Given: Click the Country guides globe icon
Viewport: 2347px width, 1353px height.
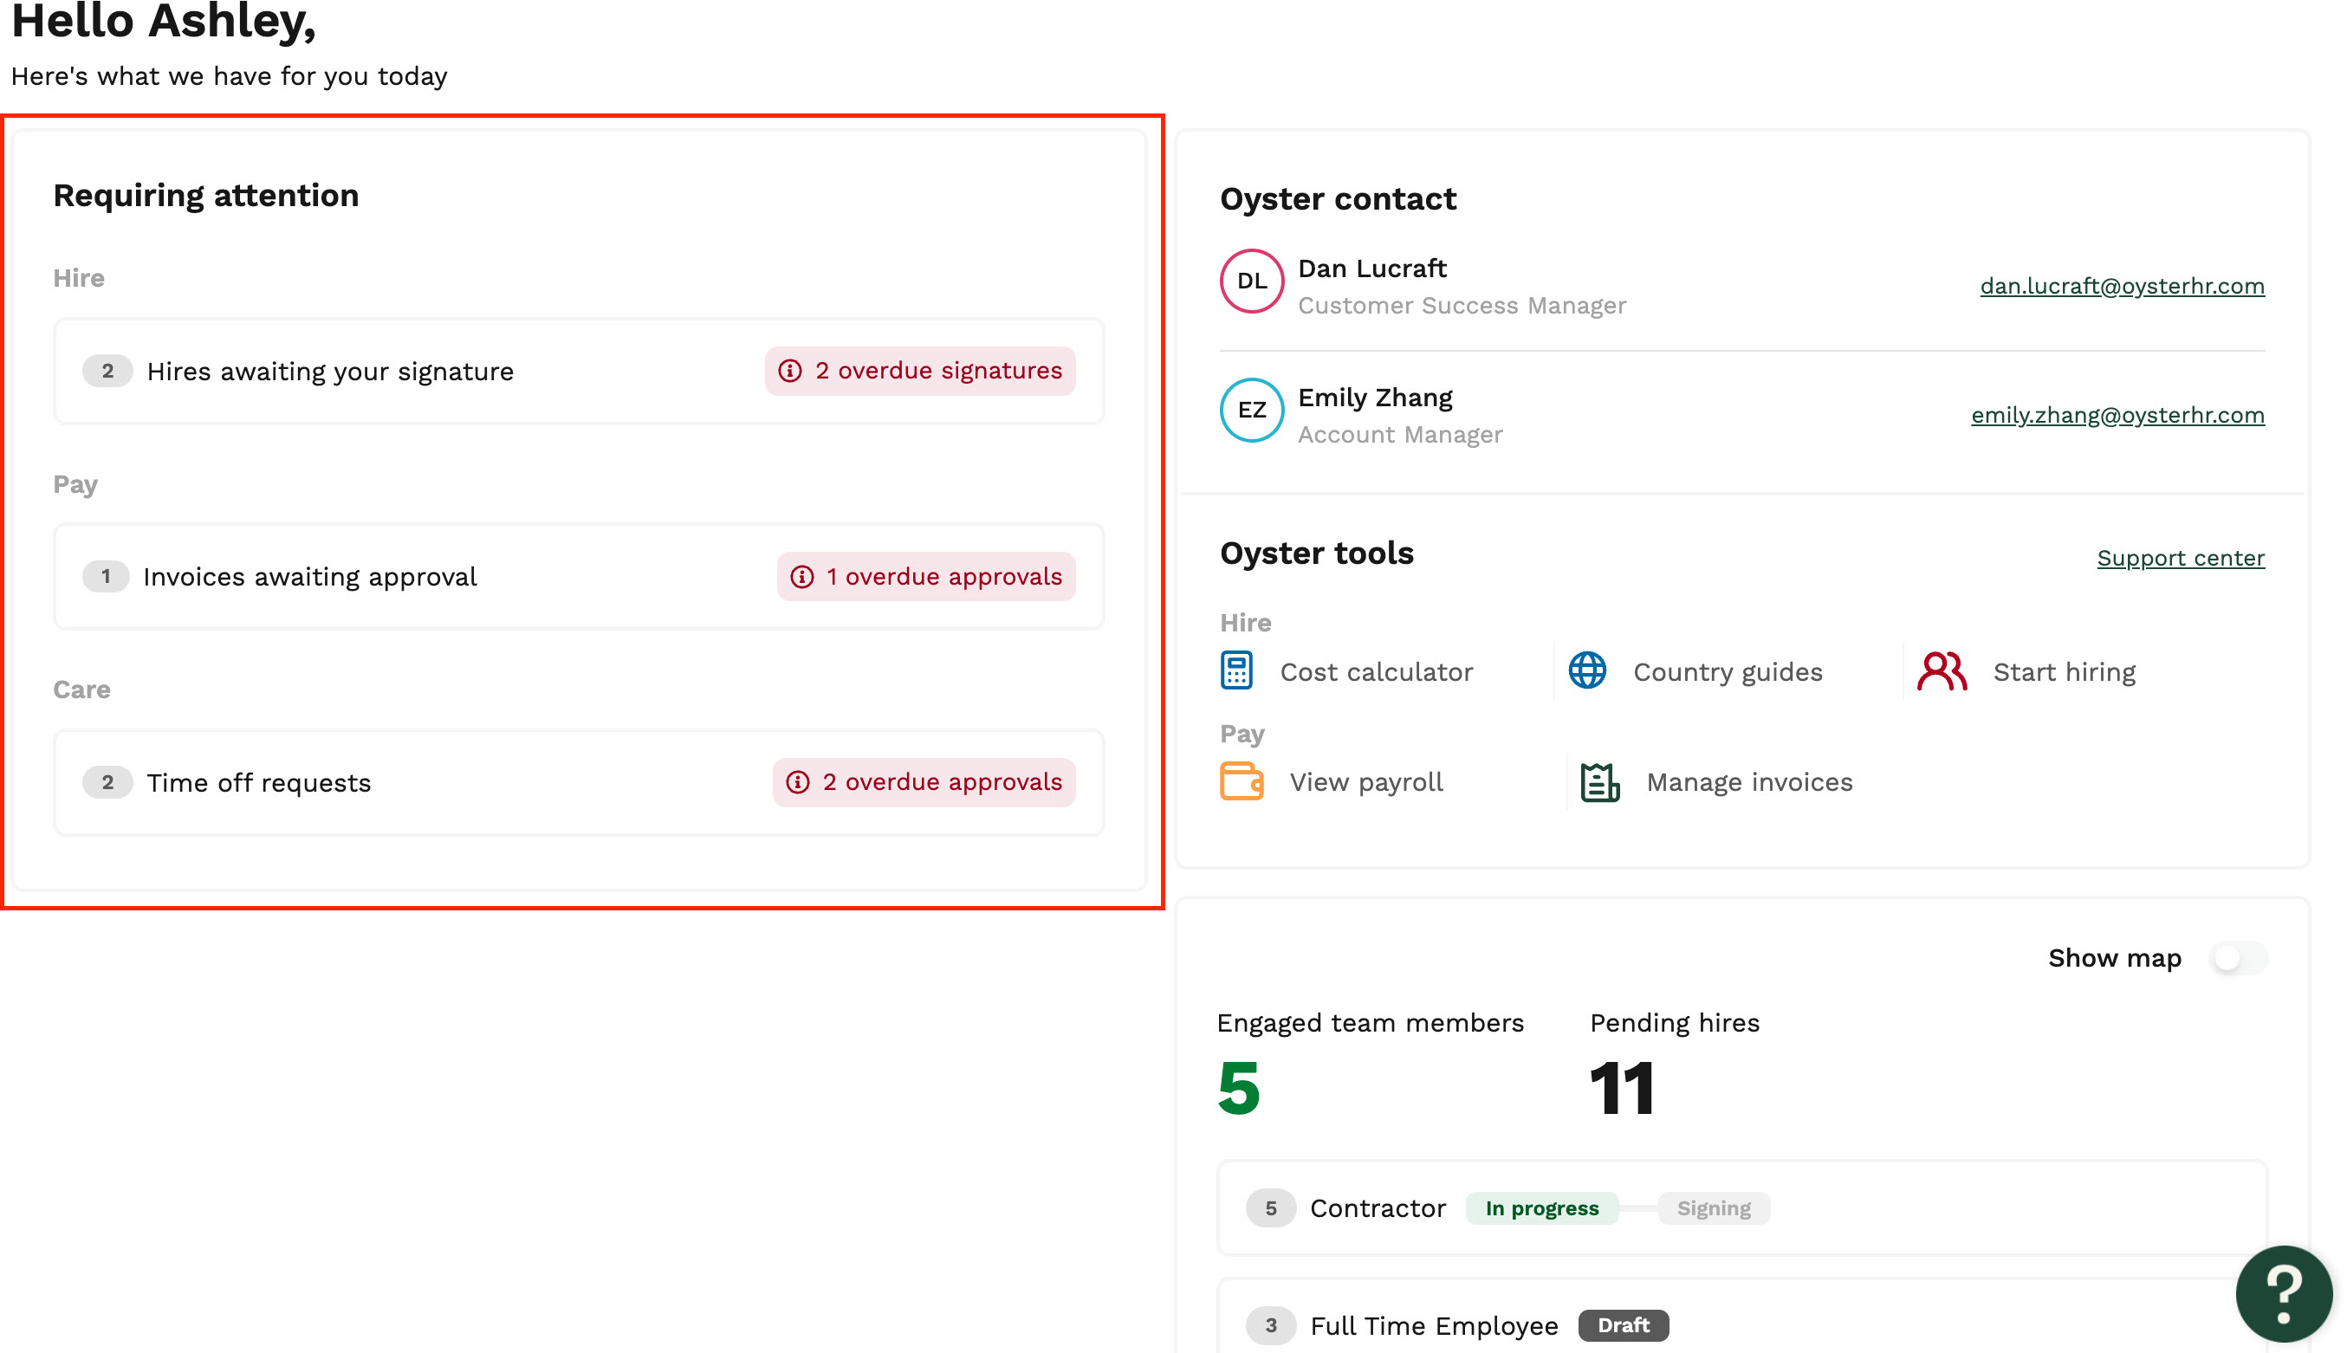Looking at the screenshot, I should click(1587, 671).
